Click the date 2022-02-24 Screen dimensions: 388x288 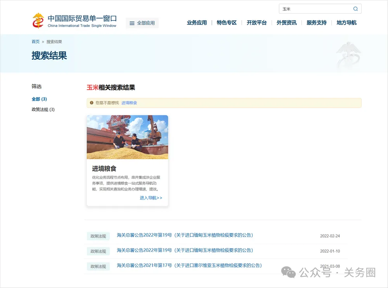click(x=330, y=236)
